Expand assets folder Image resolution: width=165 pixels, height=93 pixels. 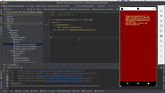point(6,21)
